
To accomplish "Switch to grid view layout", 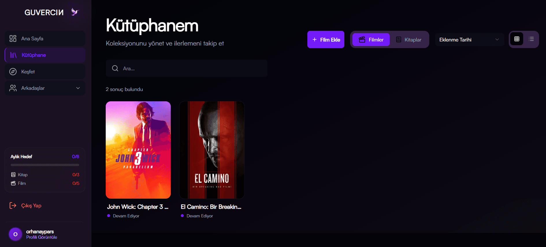I will point(517,39).
